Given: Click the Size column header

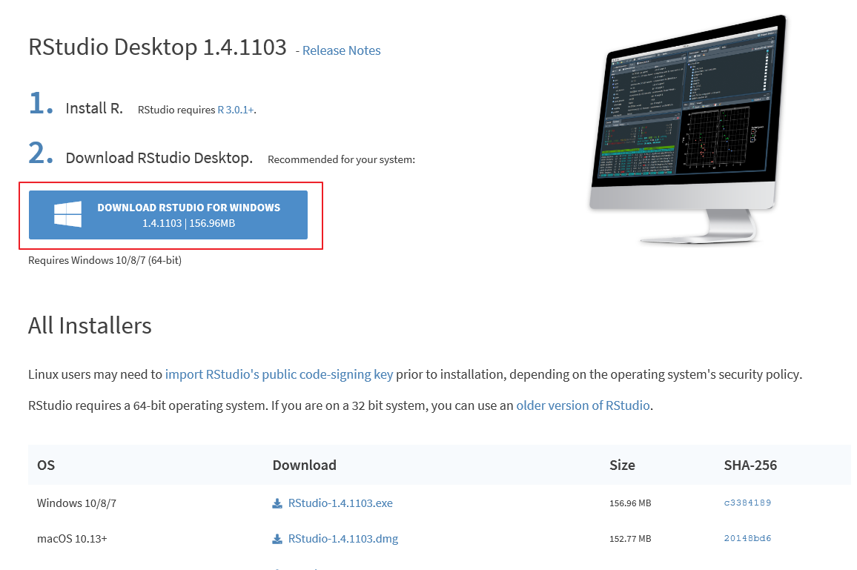Looking at the screenshot, I should pos(622,465).
